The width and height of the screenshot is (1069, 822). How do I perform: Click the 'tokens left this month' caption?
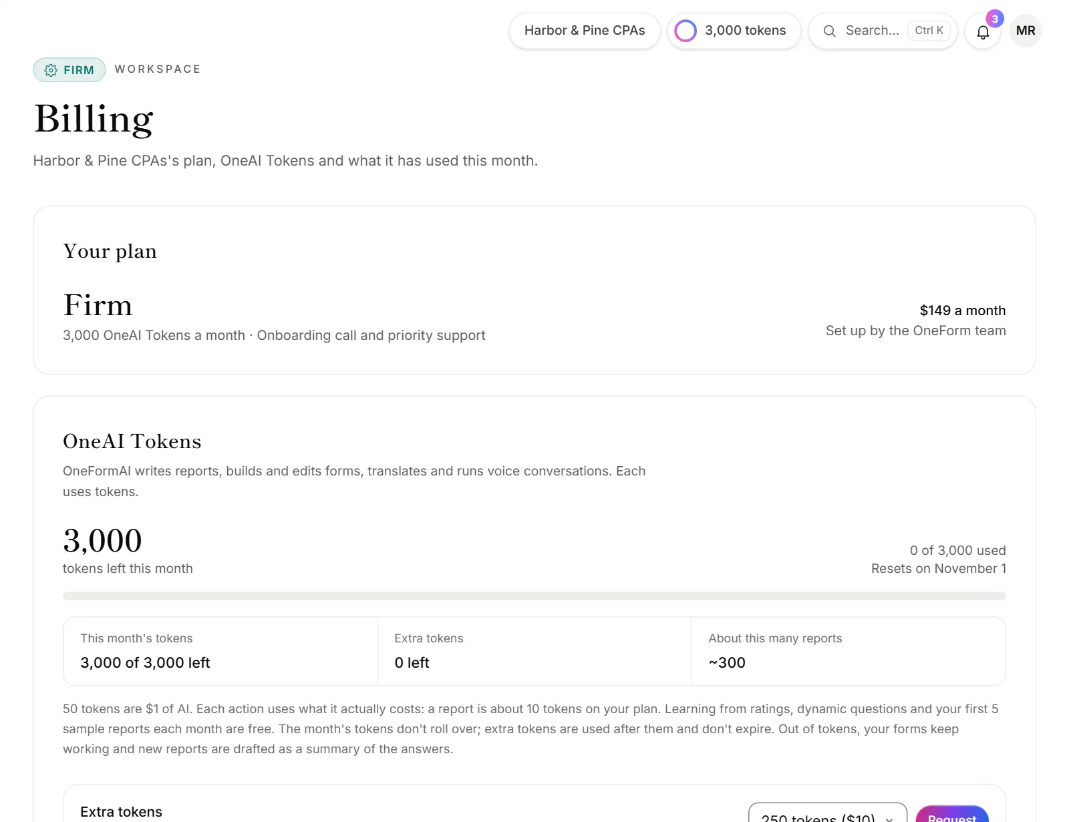pyautogui.click(x=128, y=568)
